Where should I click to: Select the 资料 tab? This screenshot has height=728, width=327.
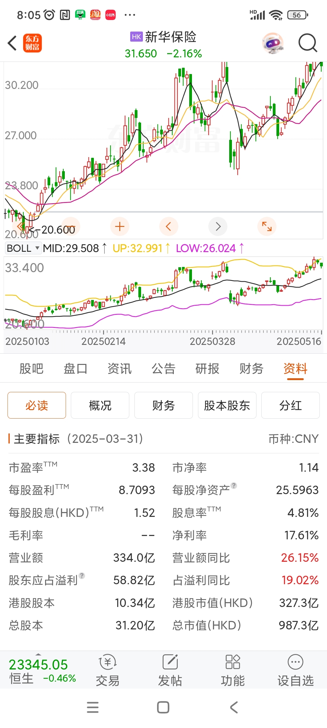[x=296, y=369]
